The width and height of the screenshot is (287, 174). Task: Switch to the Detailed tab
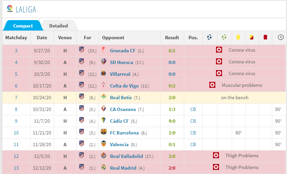tap(58, 26)
